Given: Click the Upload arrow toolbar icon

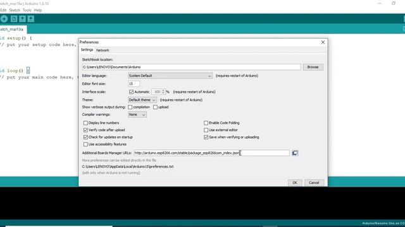Looking at the screenshot, I should (x=4, y=19).
